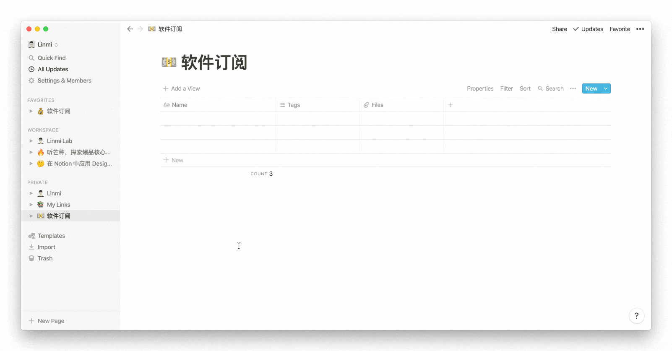Open Properties in database toolbar
This screenshot has height=351, width=672.
pyautogui.click(x=480, y=88)
